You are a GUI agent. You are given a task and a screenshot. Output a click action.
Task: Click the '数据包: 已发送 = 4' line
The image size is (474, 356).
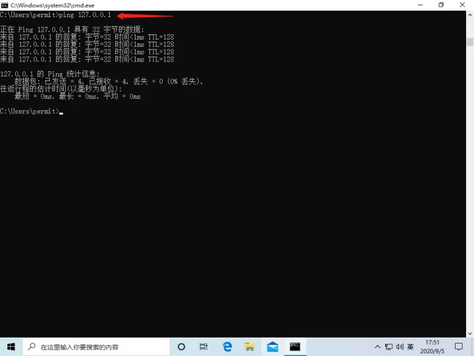109,82
